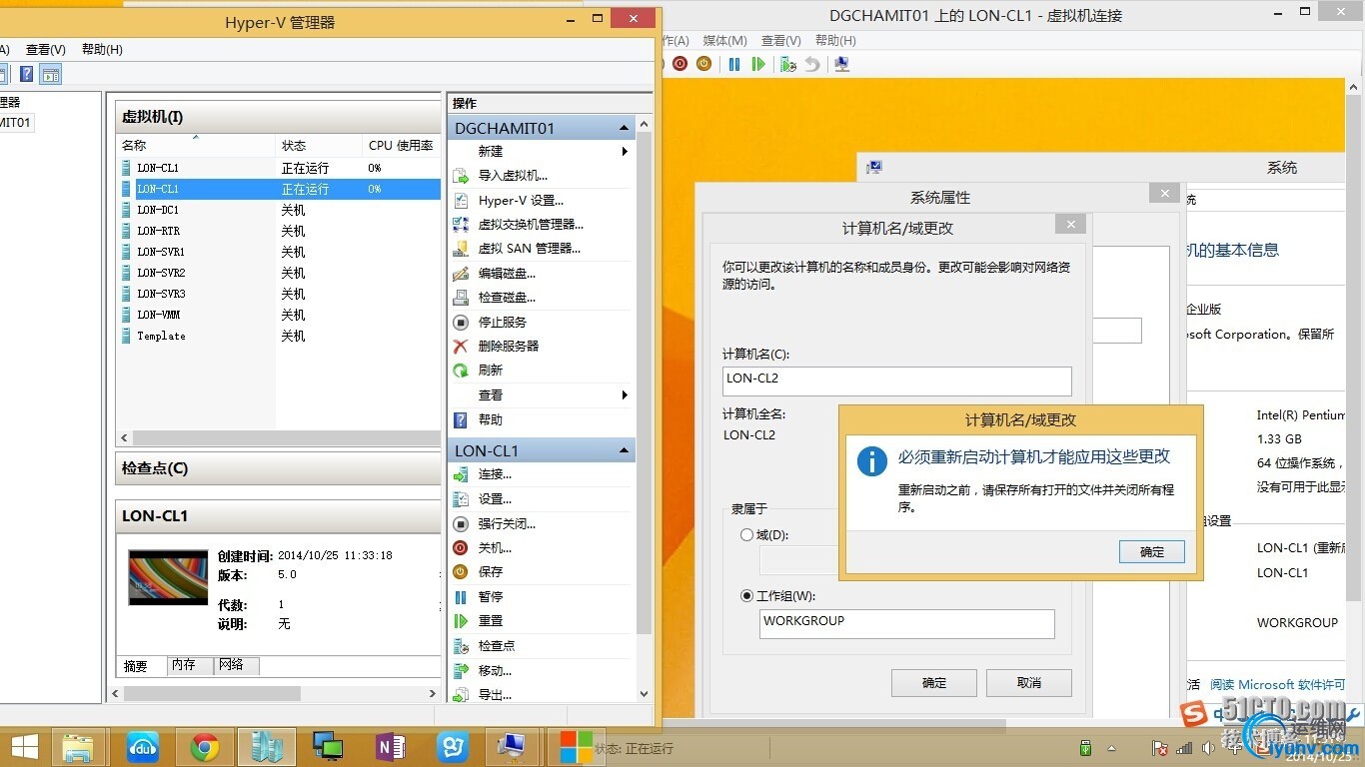This screenshot has height=767, width=1365.
Task: Open Hyper-V 设置 from the actions pane
Action: [521, 200]
